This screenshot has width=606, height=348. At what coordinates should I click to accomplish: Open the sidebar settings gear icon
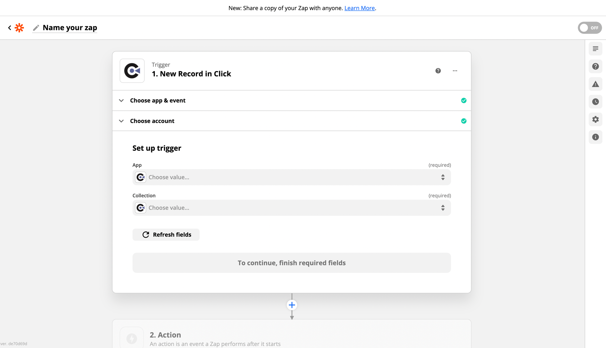(x=595, y=119)
